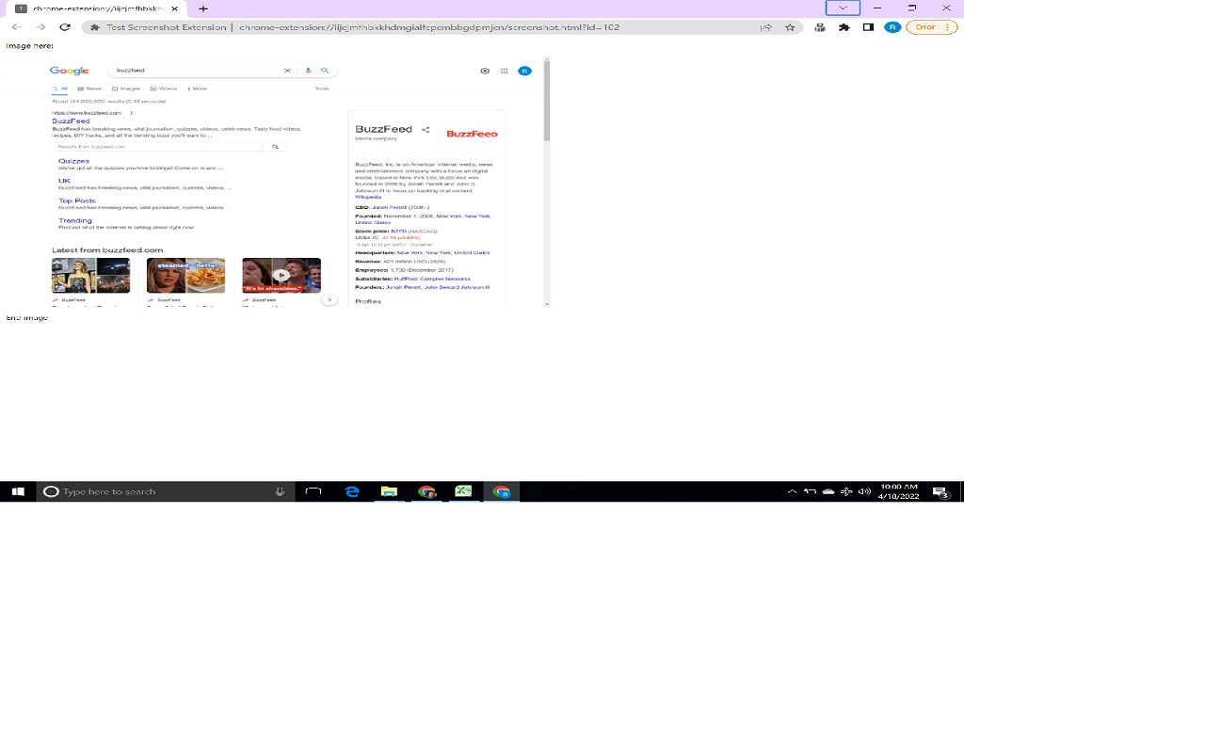The height and width of the screenshot is (753, 1205).
Task: Open the Quizzes sitelink
Action: [x=73, y=161]
